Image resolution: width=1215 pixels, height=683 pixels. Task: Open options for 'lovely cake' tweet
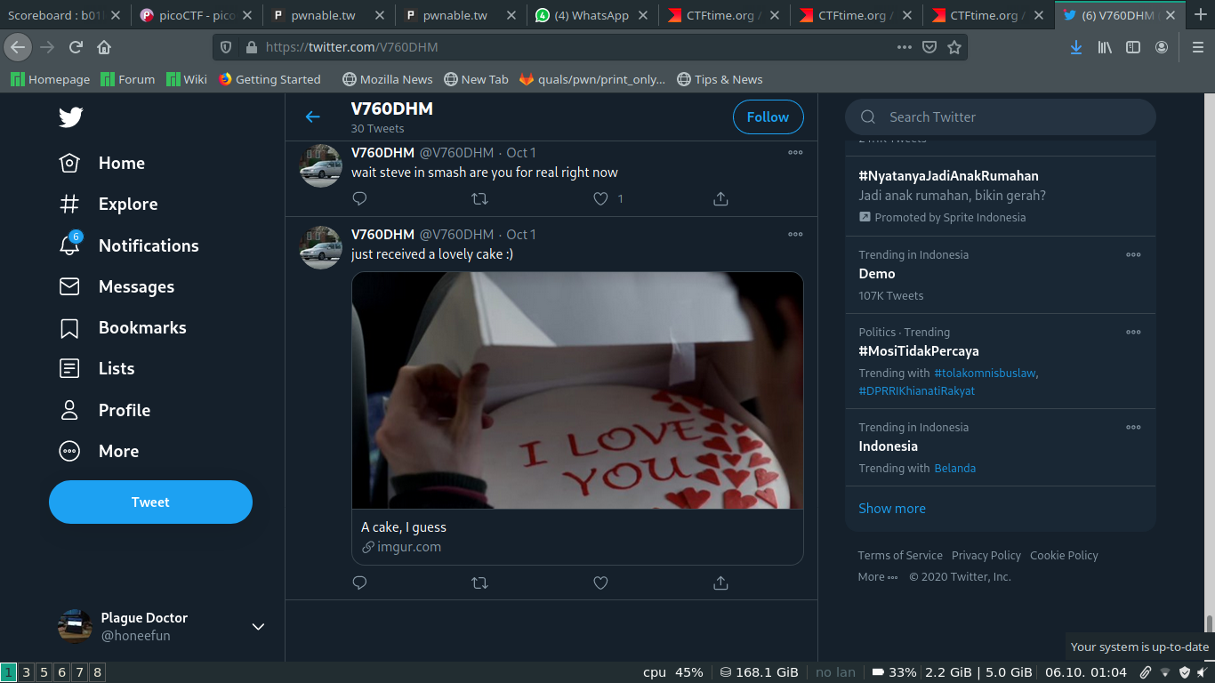coord(795,235)
